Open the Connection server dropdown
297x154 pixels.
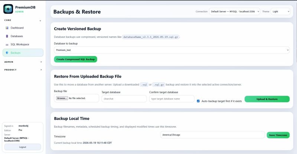click(x=235, y=12)
